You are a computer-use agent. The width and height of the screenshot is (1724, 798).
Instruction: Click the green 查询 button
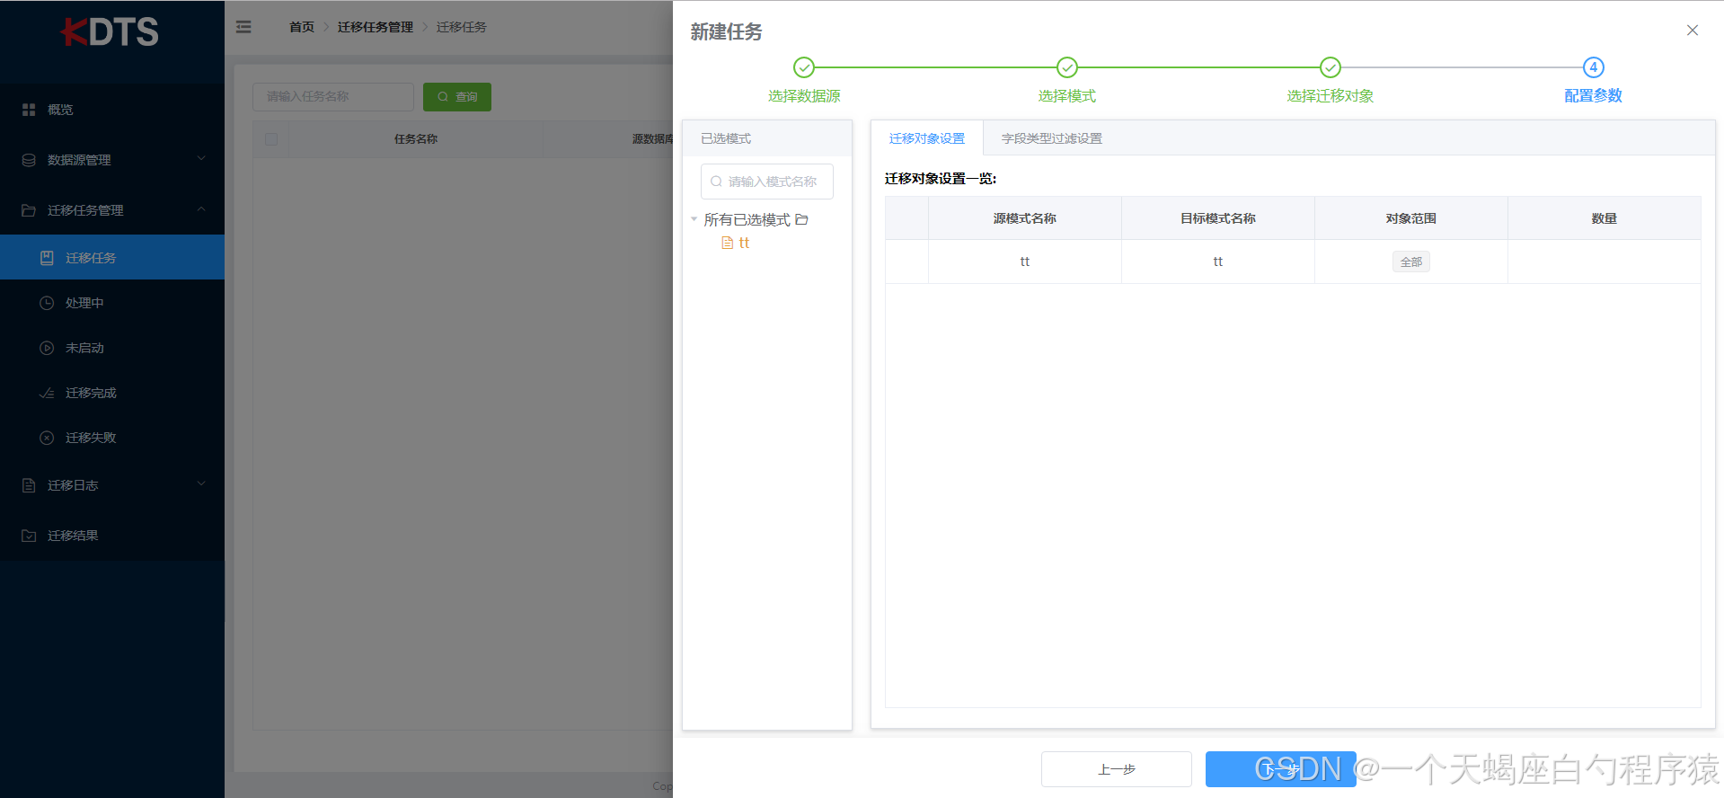point(457,96)
